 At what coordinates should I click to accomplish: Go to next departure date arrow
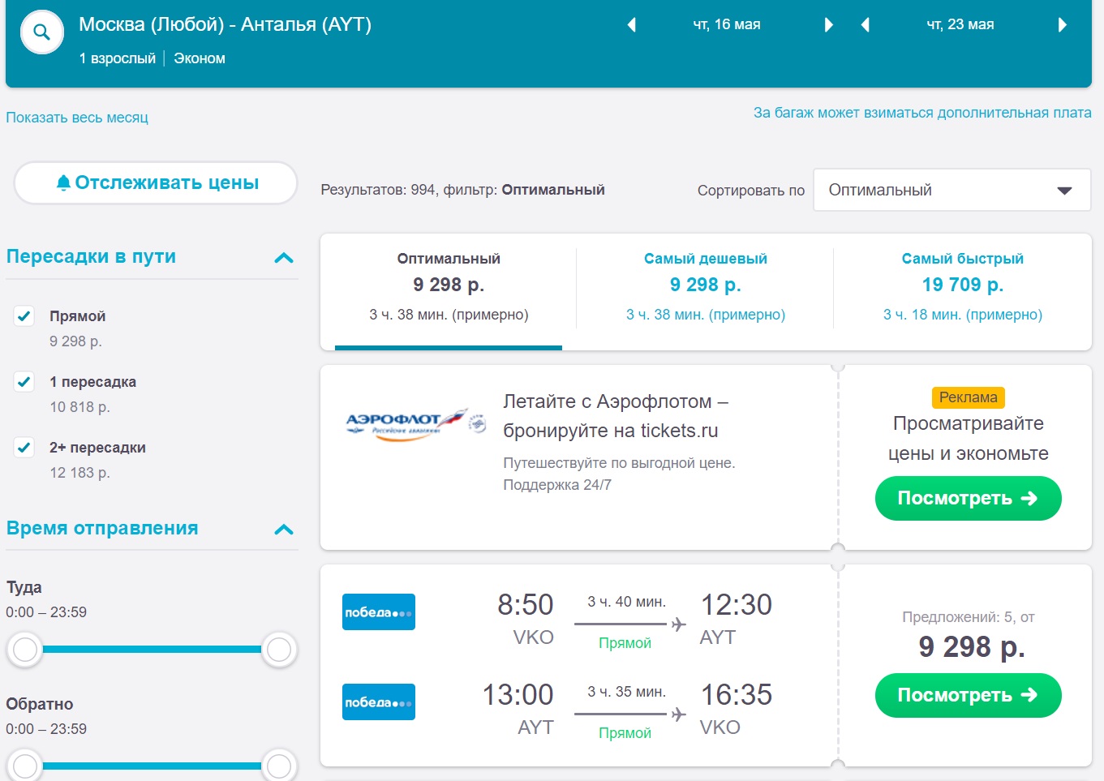click(x=828, y=25)
